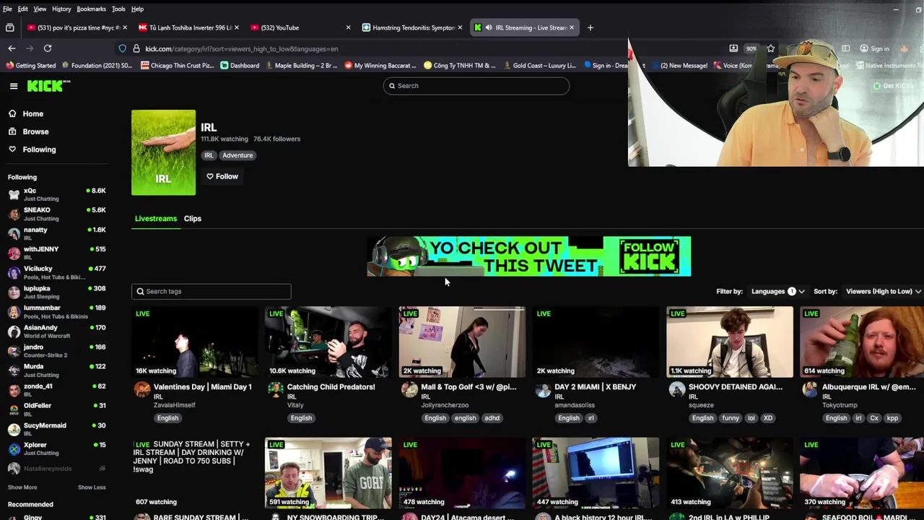Click Murda avatar in sidebar
This screenshot has width=924, height=520.
coord(14,370)
